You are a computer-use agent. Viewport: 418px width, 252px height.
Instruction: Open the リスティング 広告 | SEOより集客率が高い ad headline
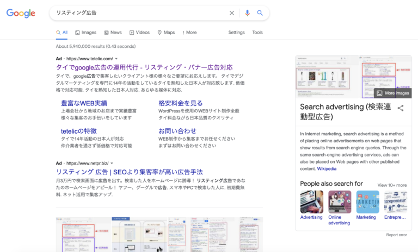click(x=130, y=172)
